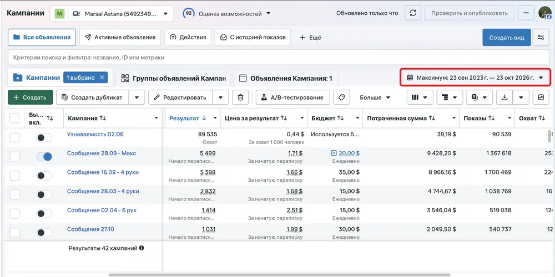This screenshot has width=555, height=277.
Task: Open the date range 'Максимум' dropdown
Action: coord(475,78)
